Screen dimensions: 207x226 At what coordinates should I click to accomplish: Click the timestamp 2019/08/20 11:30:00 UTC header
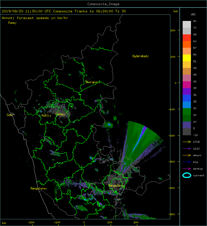[26, 11]
